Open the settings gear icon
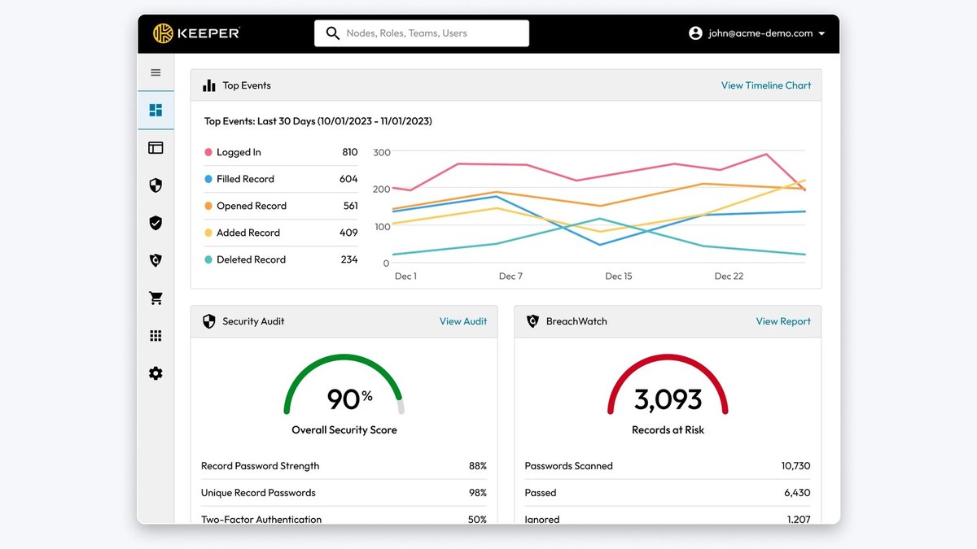The image size is (977, 549). 156,373
